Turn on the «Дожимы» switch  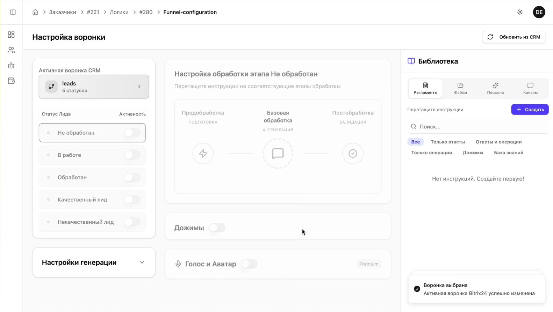(x=217, y=228)
